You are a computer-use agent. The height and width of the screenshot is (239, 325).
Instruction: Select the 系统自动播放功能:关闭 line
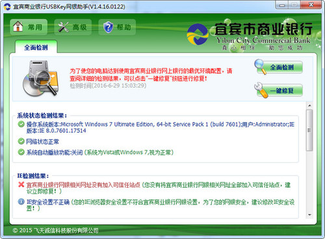coord(100,153)
